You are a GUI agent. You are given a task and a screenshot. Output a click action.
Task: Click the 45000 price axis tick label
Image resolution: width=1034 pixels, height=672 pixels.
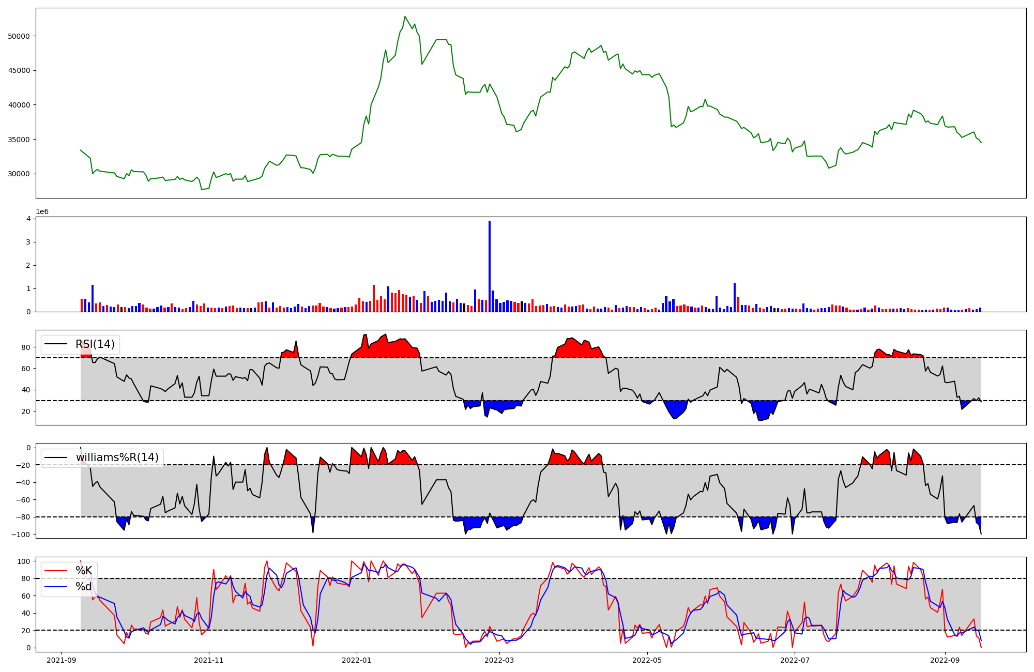(19, 71)
